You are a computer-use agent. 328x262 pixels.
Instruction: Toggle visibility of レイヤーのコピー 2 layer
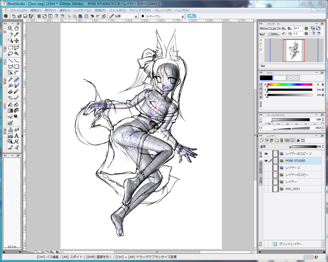pyautogui.click(x=266, y=154)
